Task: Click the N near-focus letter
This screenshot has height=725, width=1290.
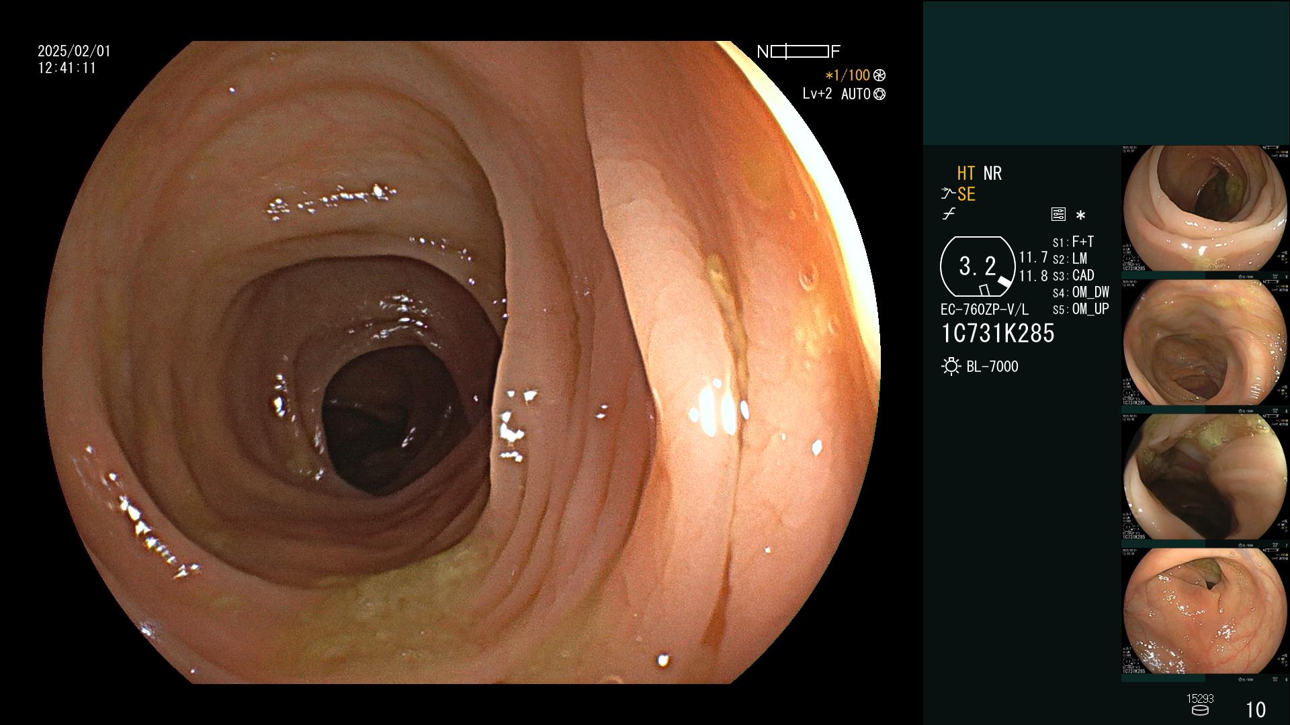Action: point(763,52)
